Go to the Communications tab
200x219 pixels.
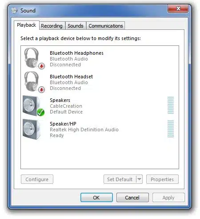[x=106, y=26]
